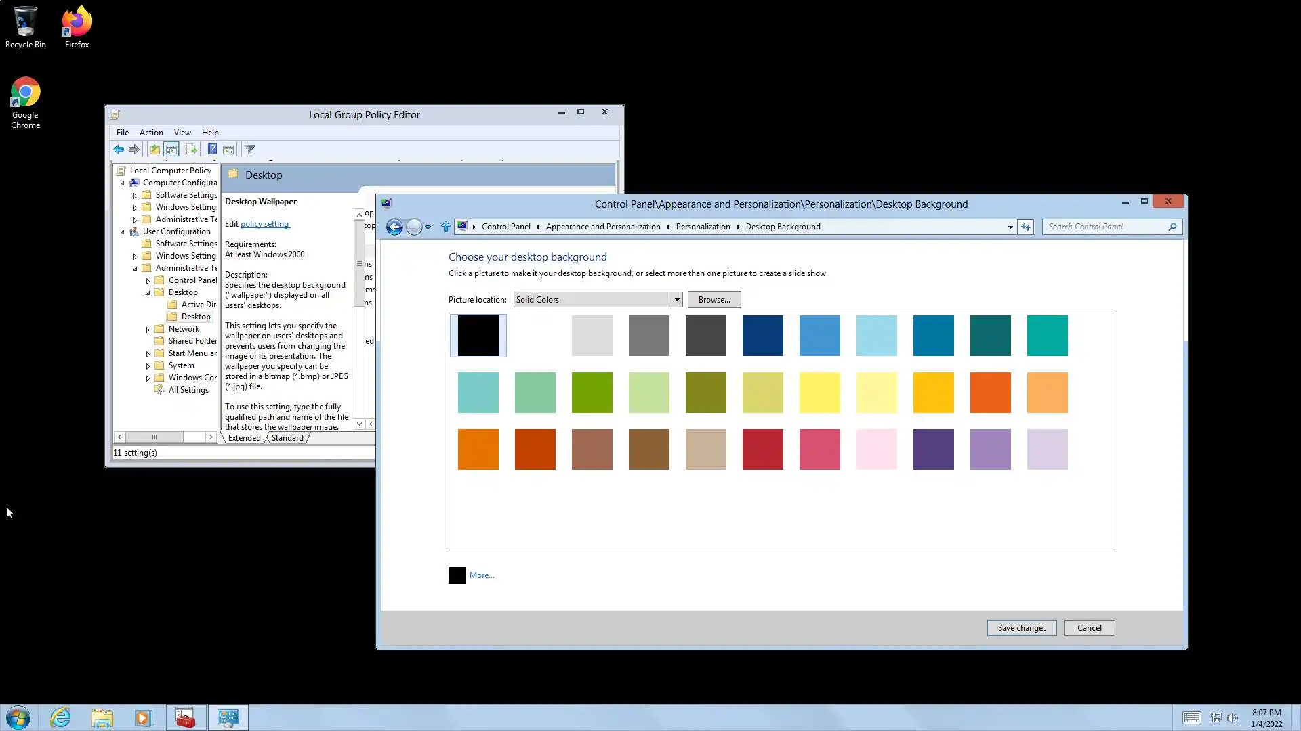Expand the Network folder node
This screenshot has height=731, width=1301.
[x=148, y=330]
